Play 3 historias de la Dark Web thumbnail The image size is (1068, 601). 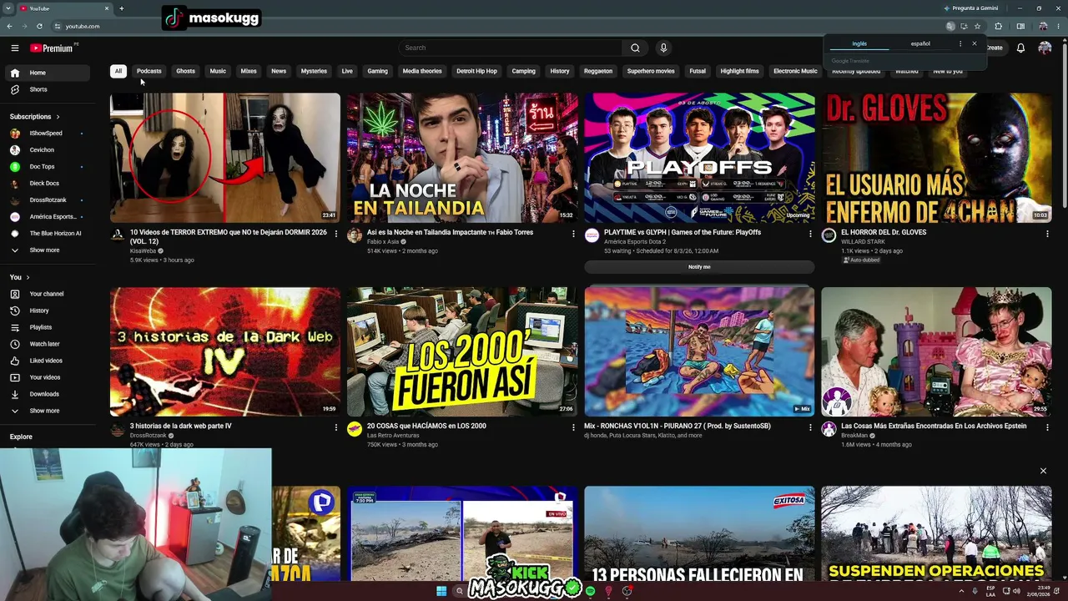tap(225, 351)
